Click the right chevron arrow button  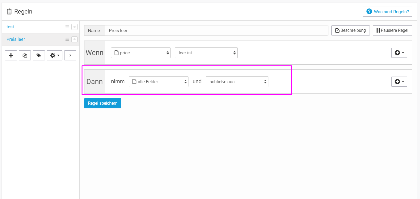70,55
